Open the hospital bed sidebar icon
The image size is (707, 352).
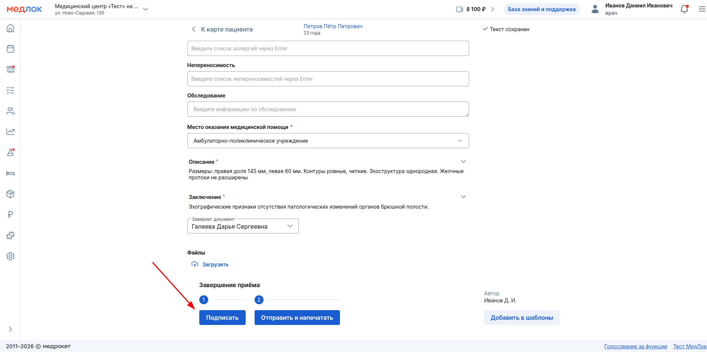click(10, 173)
